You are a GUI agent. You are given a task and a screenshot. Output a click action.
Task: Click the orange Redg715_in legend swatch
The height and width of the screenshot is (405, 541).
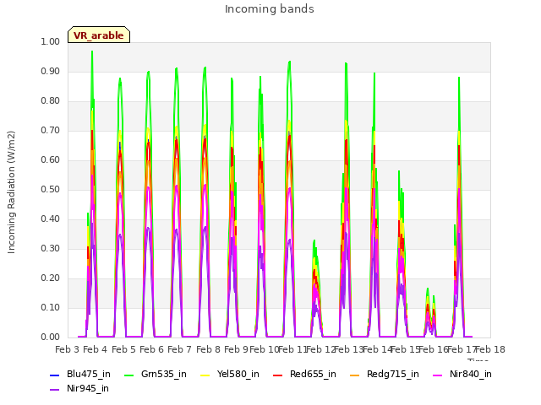click(354, 375)
